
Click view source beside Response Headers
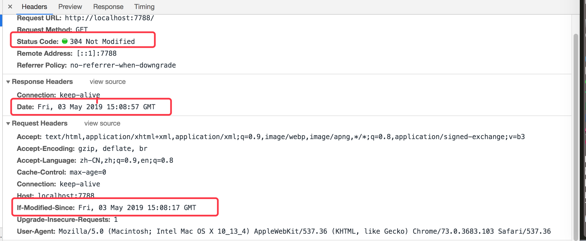[108, 82]
